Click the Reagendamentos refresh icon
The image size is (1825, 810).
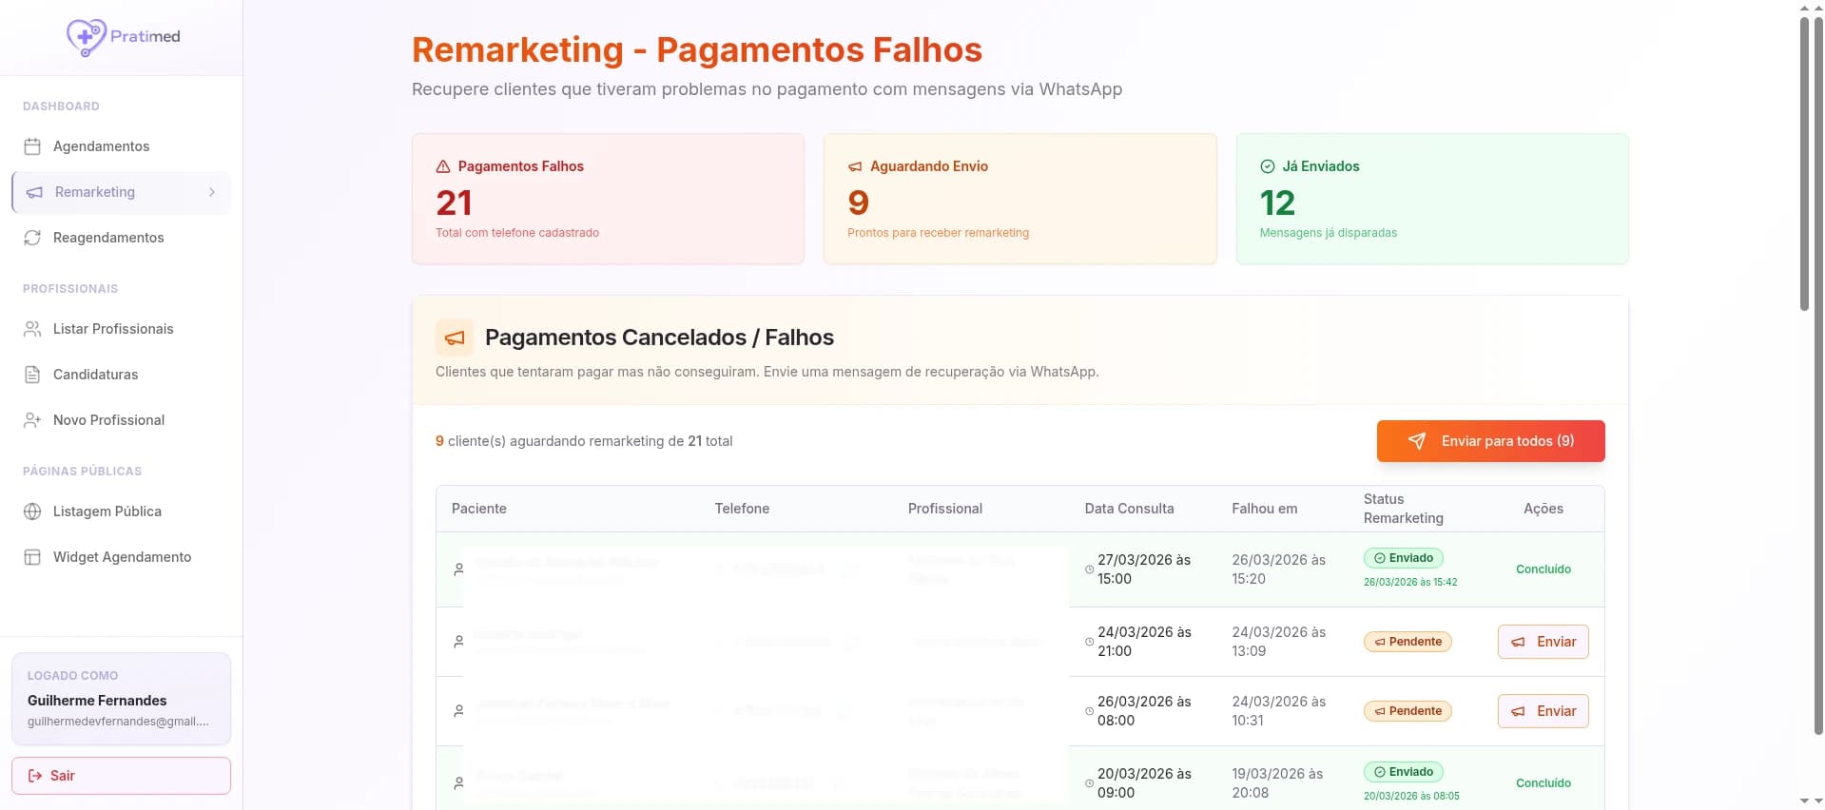(x=32, y=238)
